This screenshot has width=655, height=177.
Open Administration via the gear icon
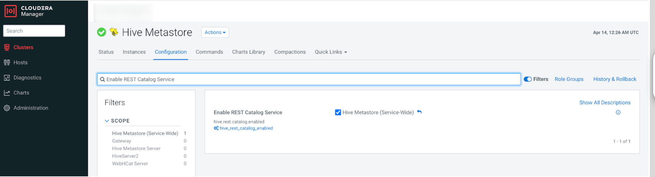(x=7, y=108)
